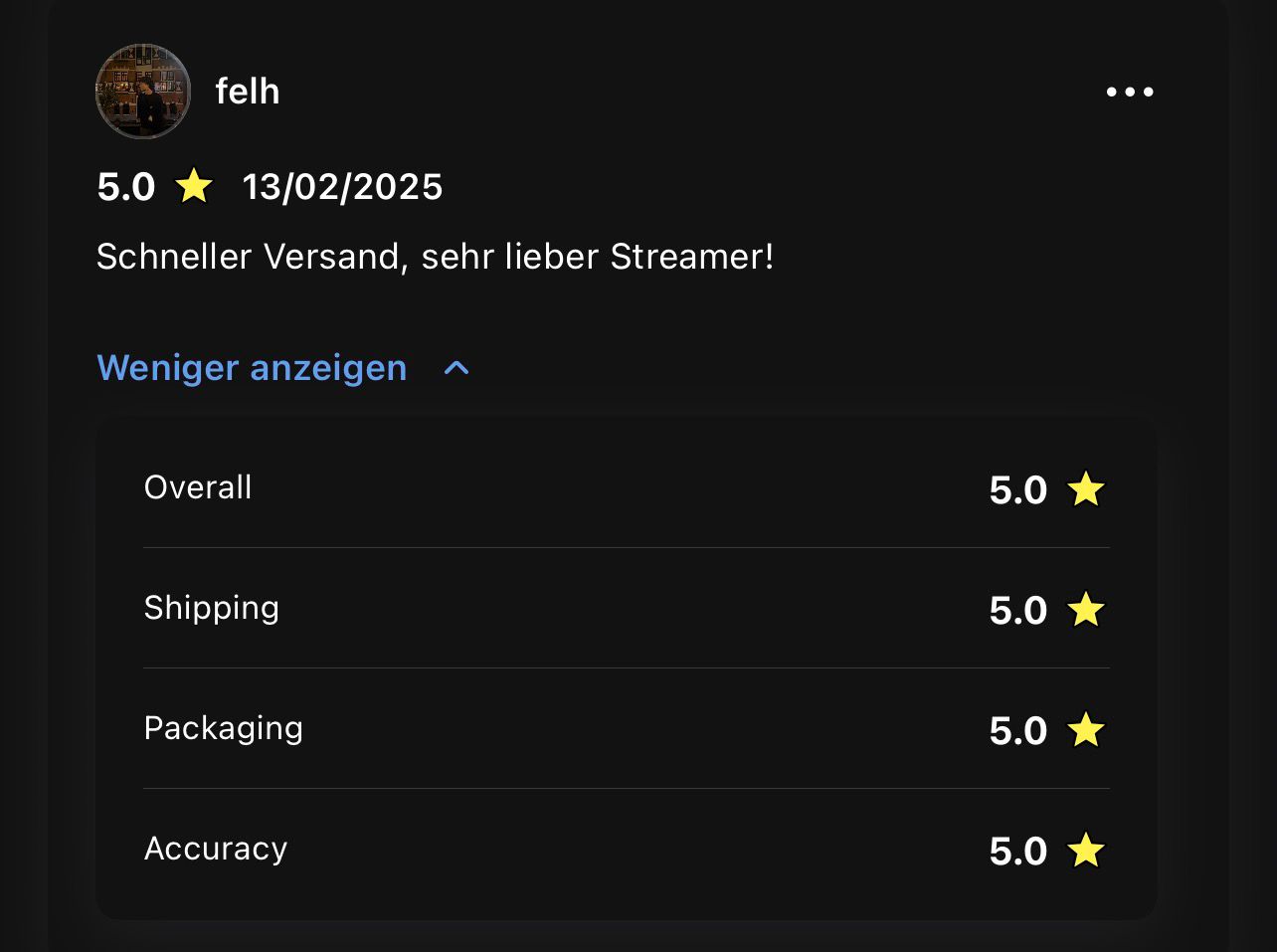Select the Packaging rating row label
1277x952 pixels.
click(223, 728)
